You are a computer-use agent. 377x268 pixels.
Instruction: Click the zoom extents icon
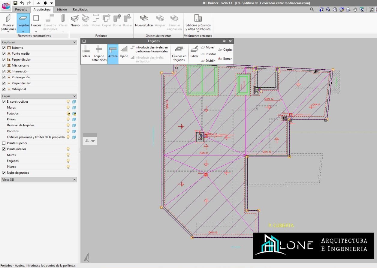click(328, 10)
